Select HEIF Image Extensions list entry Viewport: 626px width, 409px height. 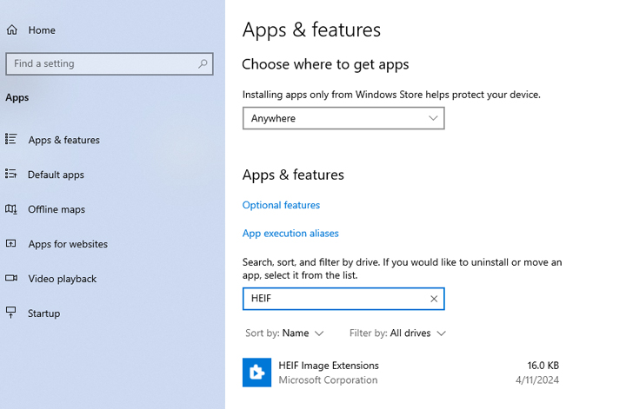pyautogui.click(x=400, y=373)
